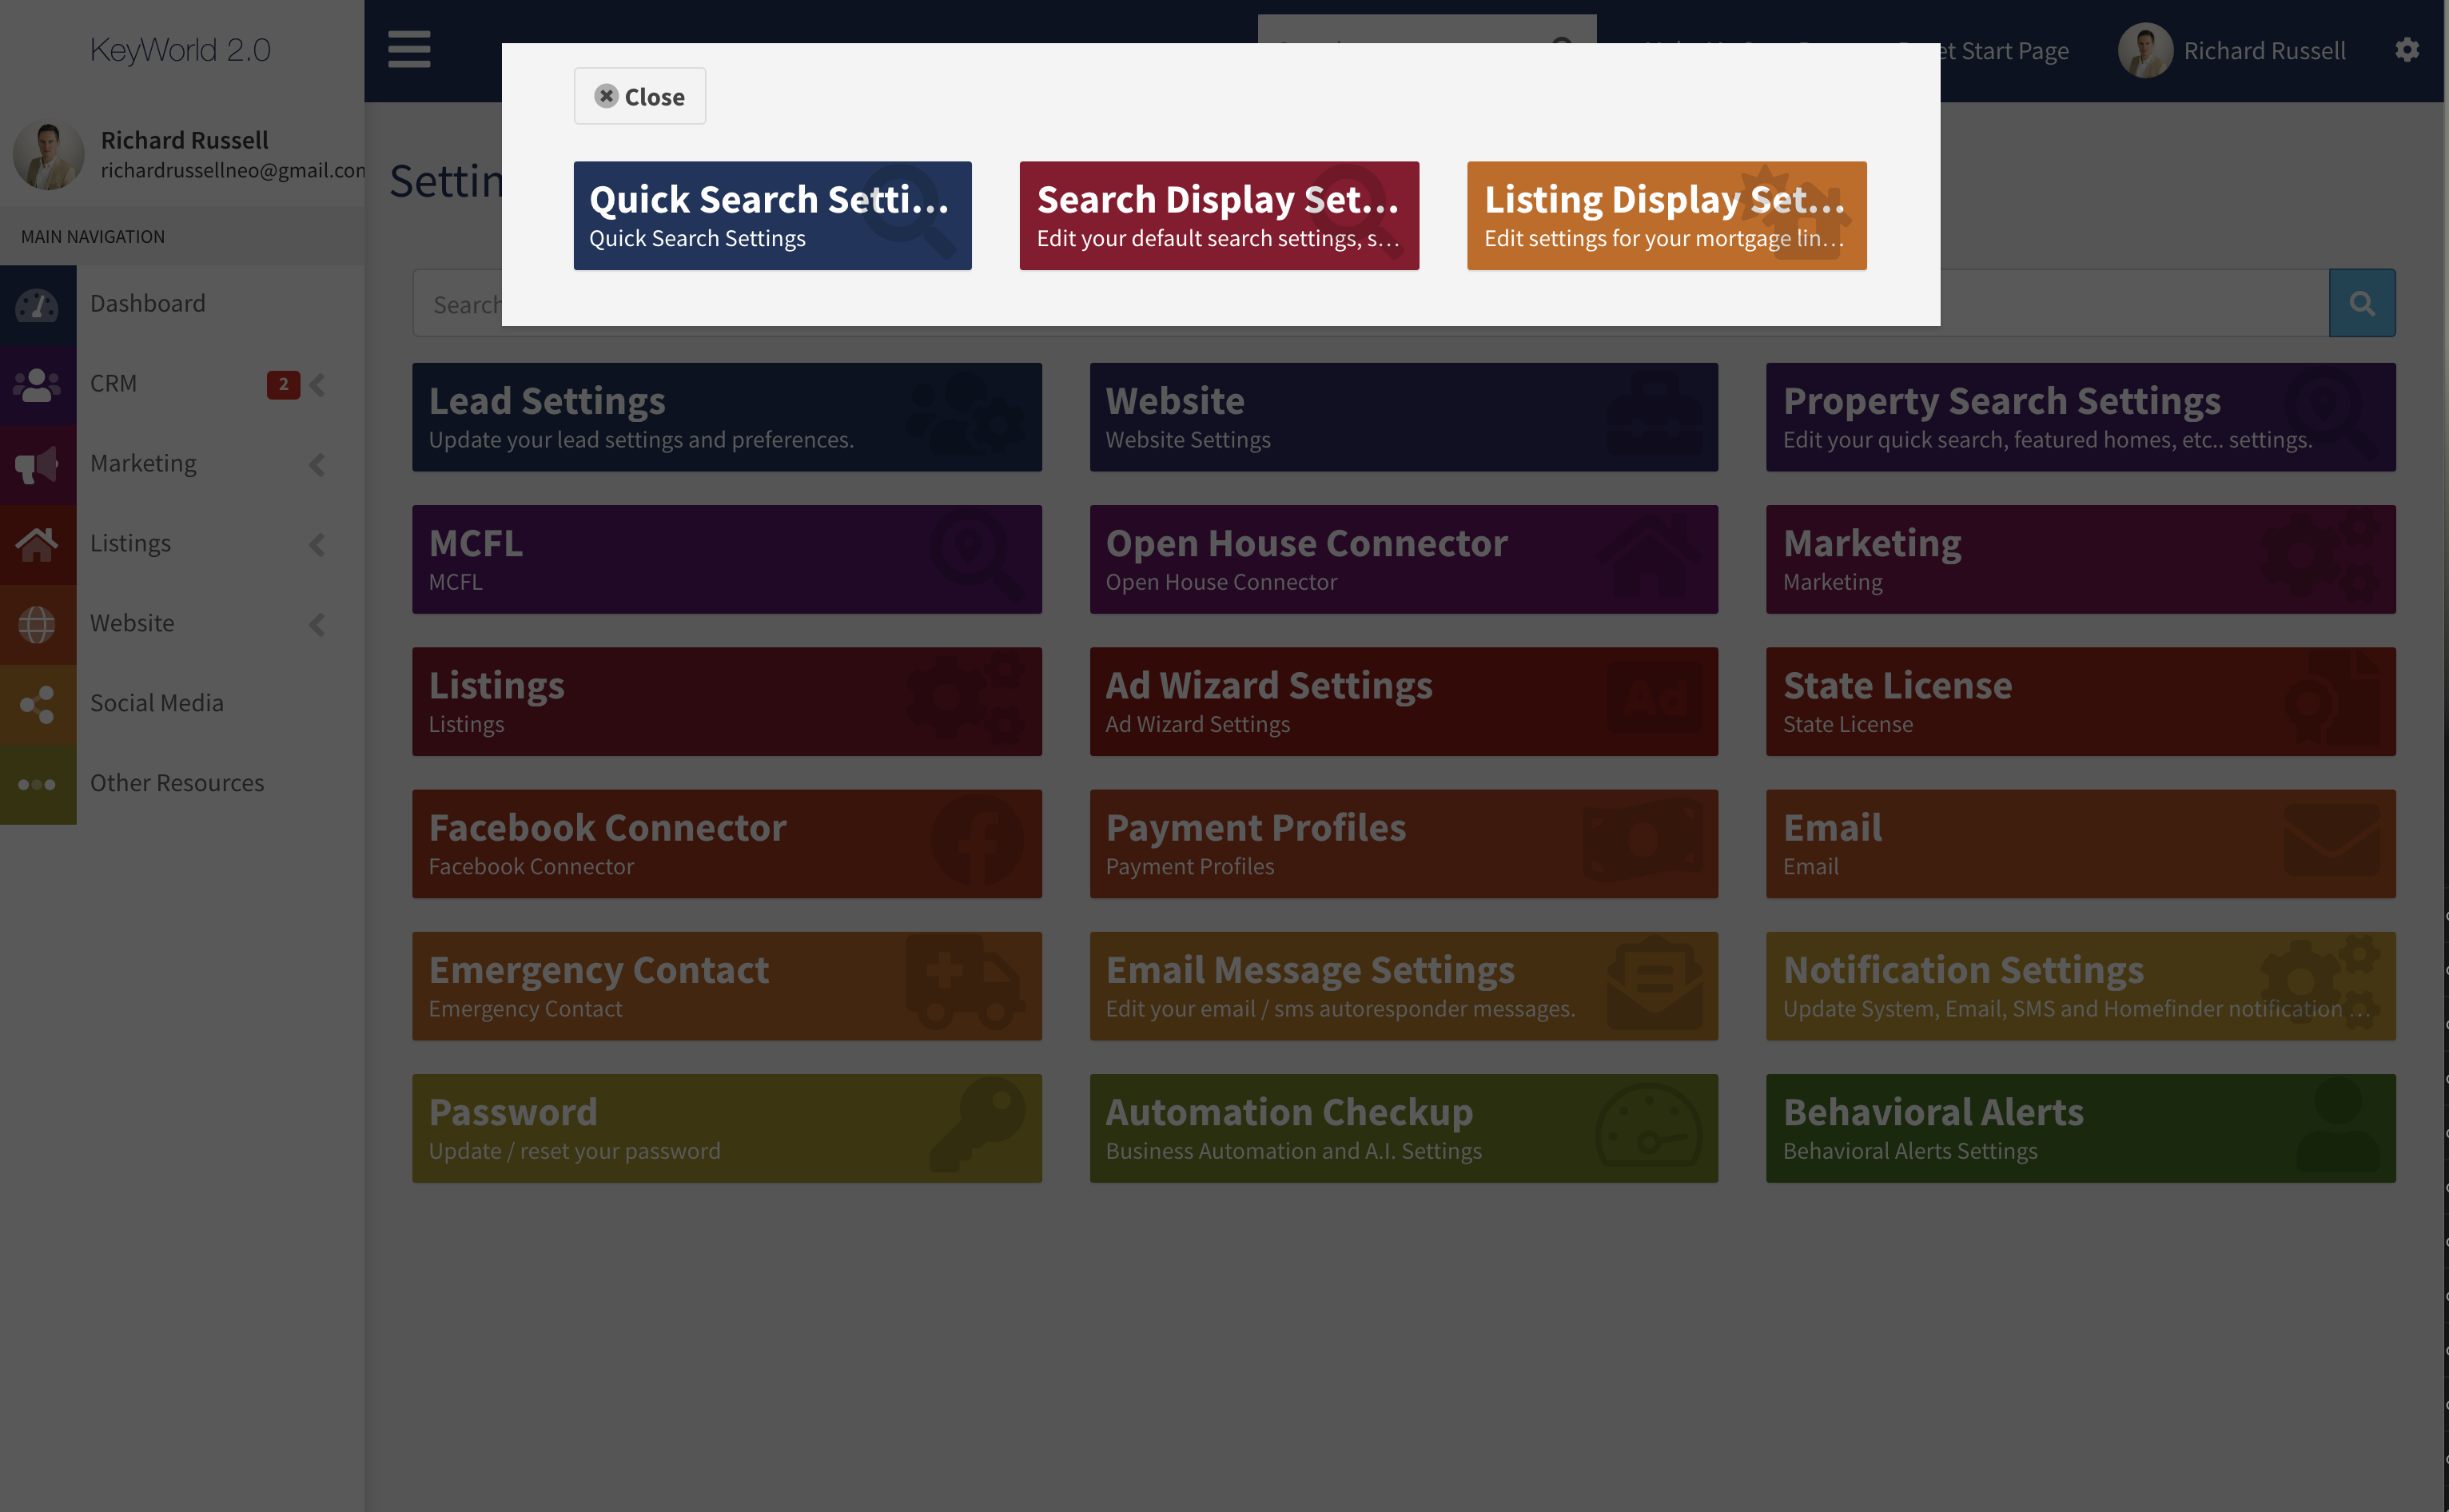Open Search Display Settings tile
Screen dimensions: 2449x1512
tap(1218, 215)
